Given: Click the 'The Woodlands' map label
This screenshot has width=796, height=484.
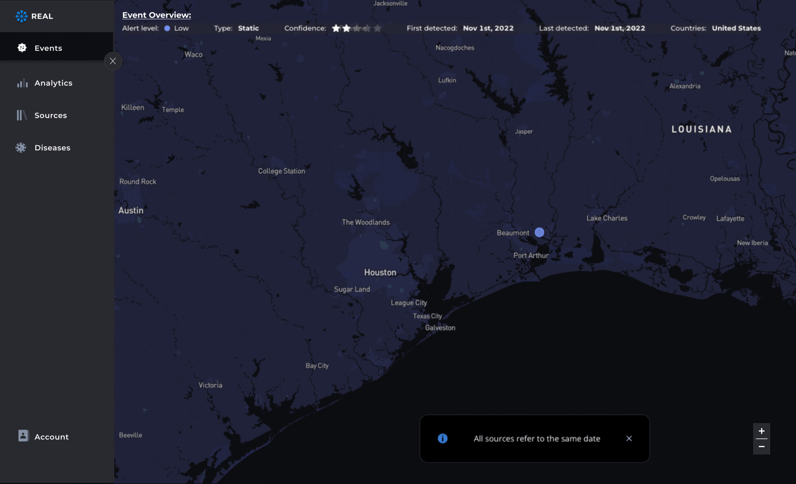Looking at the screenshot, I should click(366, 222).
